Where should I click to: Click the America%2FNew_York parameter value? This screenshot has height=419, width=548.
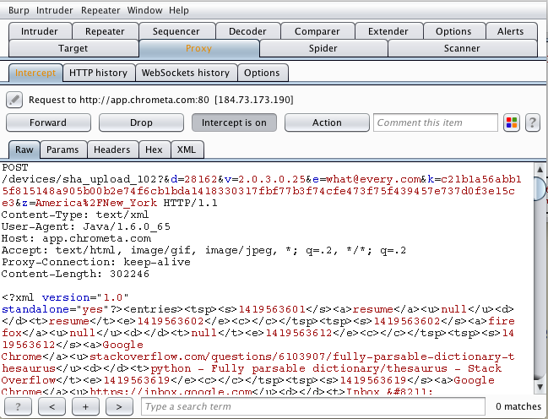[x=96, y=204]
